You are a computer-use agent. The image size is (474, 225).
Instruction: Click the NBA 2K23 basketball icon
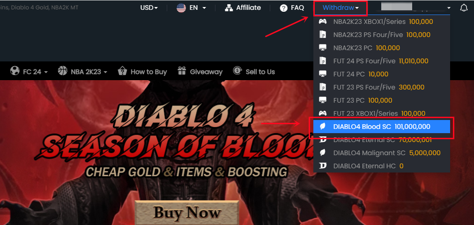click(x=63, y=71)
